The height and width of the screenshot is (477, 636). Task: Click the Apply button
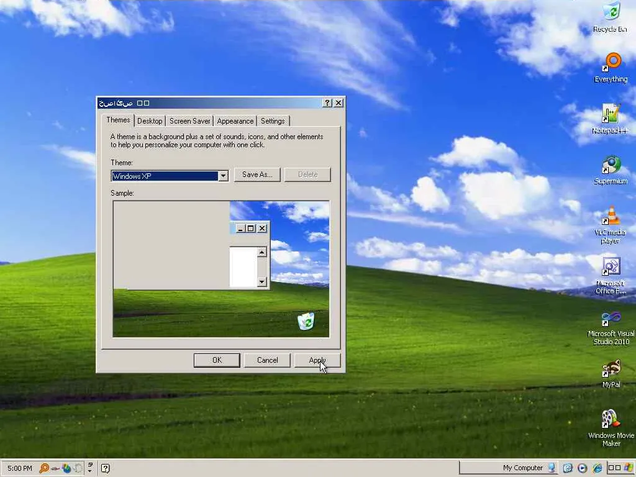click(x=317, y=360)
